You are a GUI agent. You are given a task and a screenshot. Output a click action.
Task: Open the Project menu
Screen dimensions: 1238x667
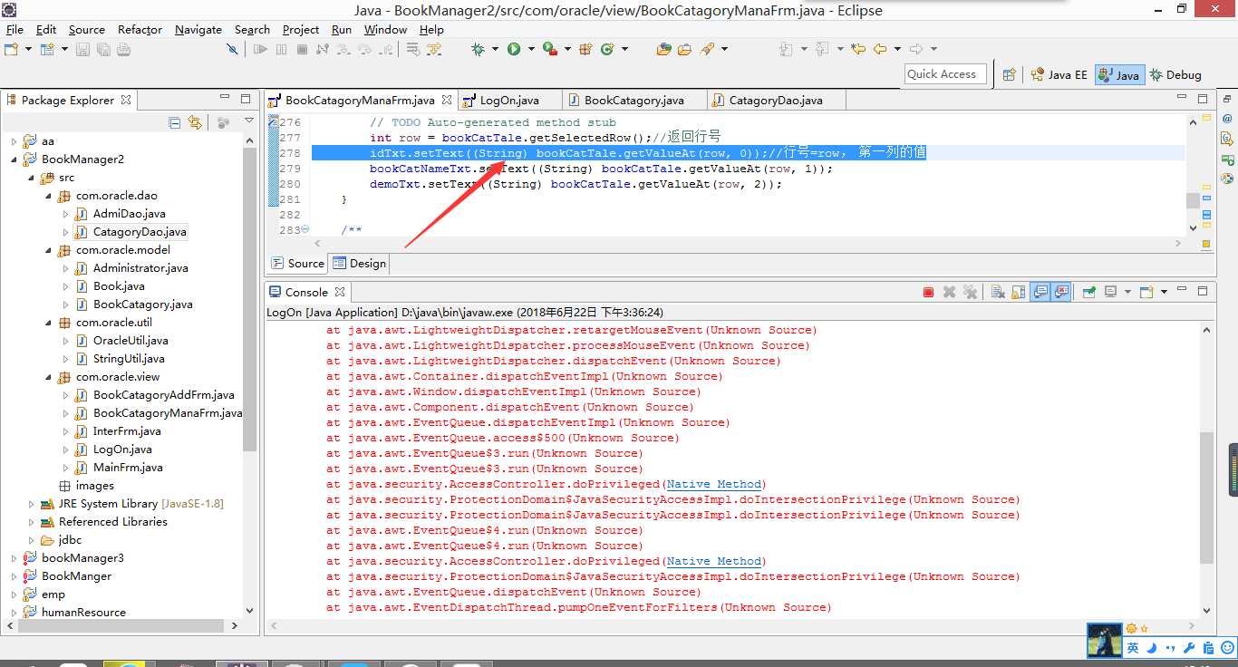coord(301,29)
